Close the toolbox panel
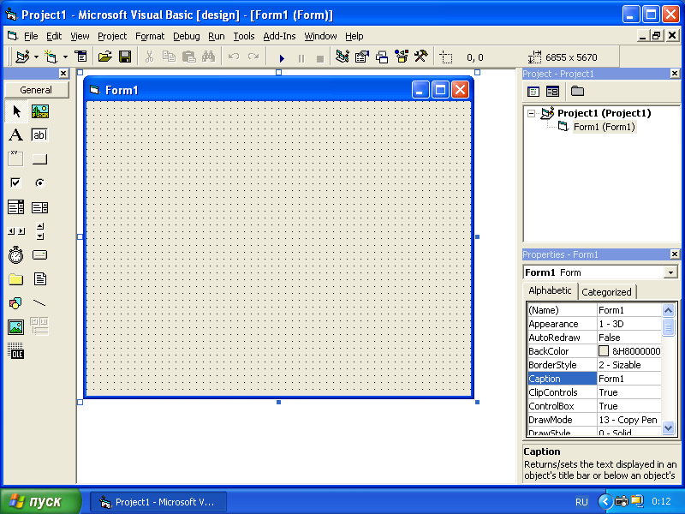The width and height of the screenshot is (685, 514). [63, 74]
